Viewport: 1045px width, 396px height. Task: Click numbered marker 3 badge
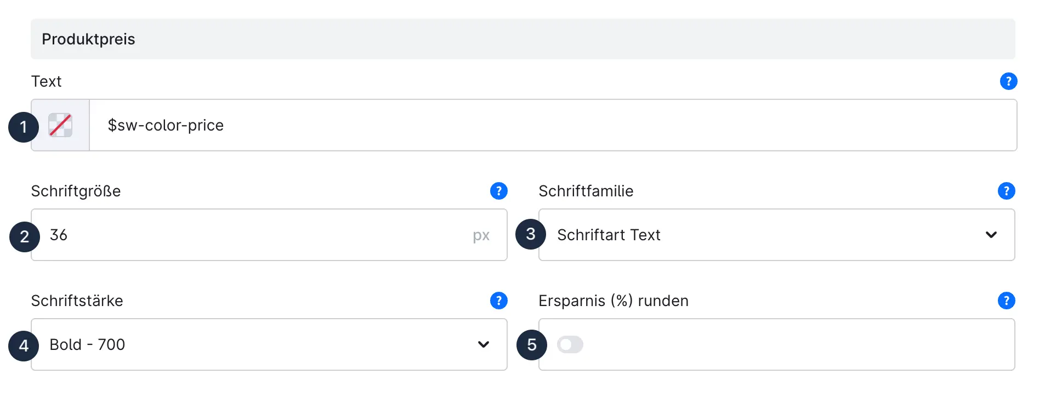click(531, 234)
